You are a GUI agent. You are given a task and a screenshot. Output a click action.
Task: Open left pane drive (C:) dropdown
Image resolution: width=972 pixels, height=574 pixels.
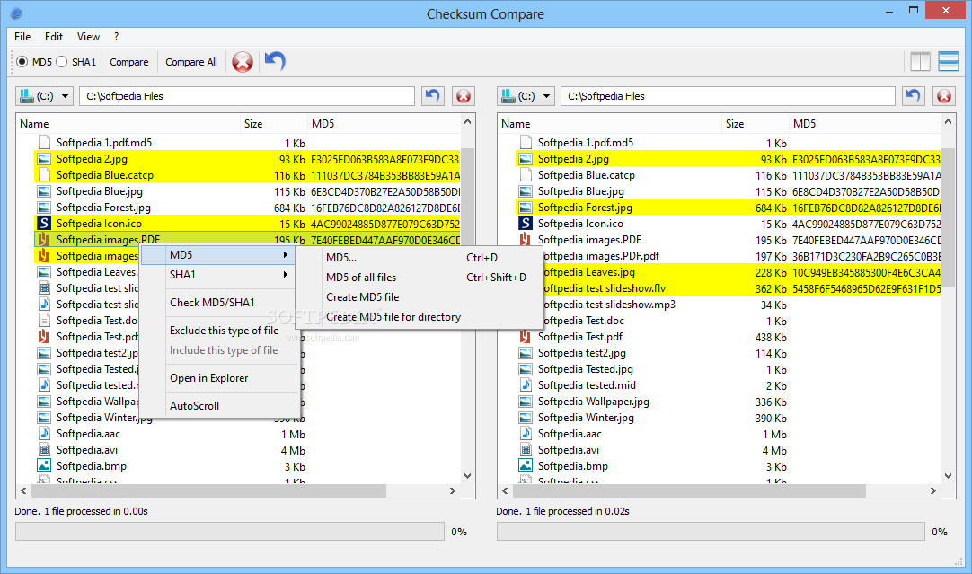click(45, 96)
